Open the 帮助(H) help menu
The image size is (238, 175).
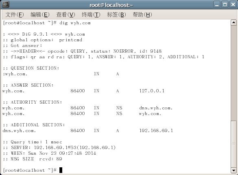click(142, 15)
